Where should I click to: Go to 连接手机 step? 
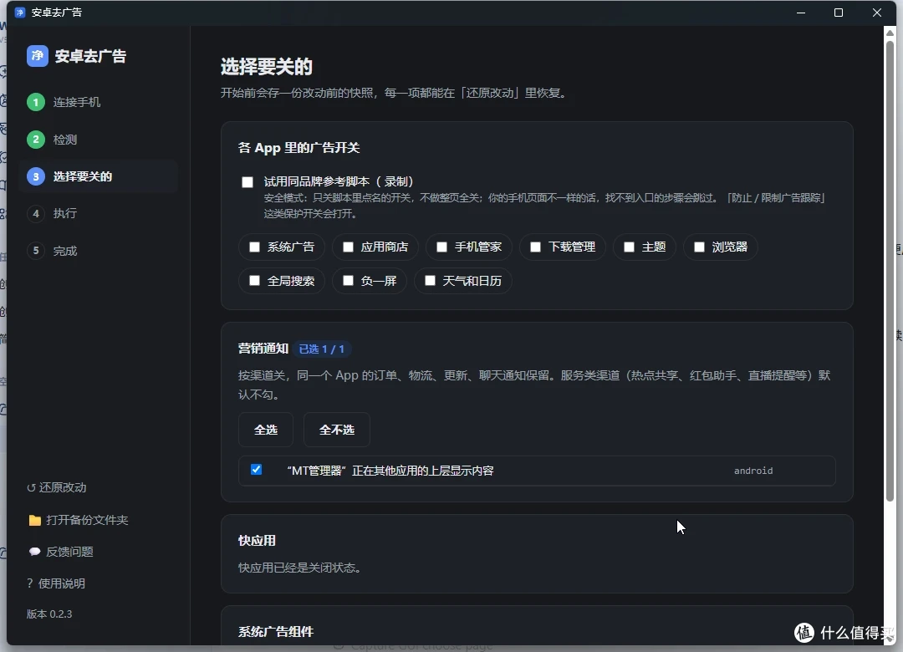tap(77, 102)
